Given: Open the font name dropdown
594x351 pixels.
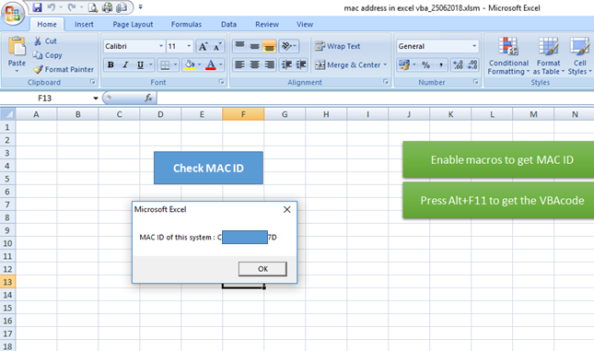Looking at the screenshot, I should tap(161, 46).
